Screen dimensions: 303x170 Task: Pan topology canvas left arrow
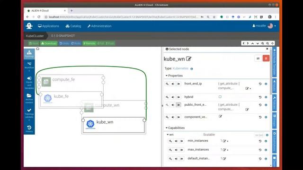[x=244, y=43]
